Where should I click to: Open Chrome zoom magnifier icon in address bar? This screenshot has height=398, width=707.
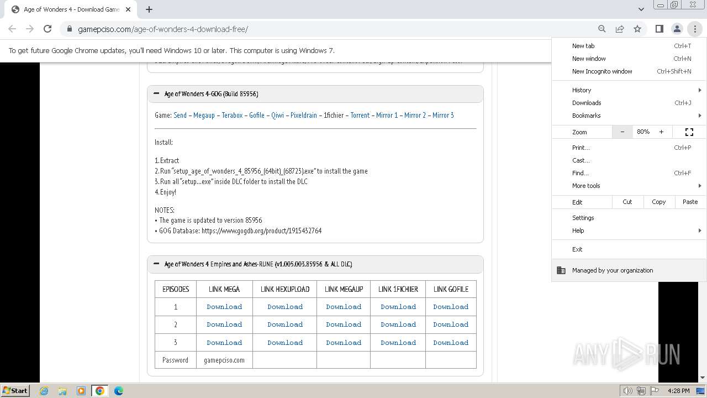(x=602, y=29)
